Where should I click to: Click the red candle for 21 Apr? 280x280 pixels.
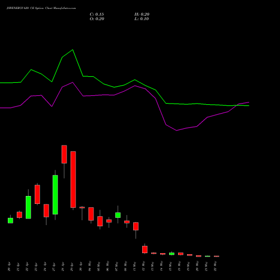(x=20, y=214)
